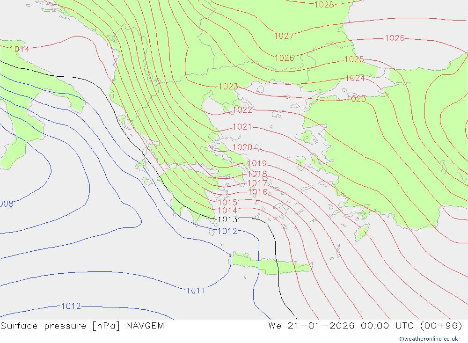This screenshot has width=468, height=343.
Task: Click the 1019 isobar label
Action: coord(257,164)
